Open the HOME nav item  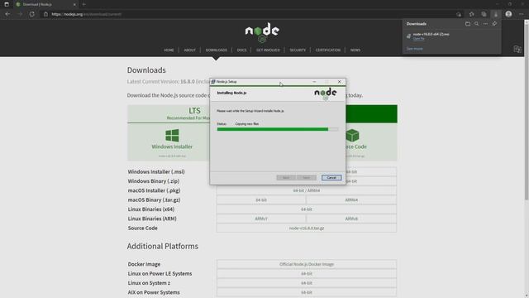[169, 50]
